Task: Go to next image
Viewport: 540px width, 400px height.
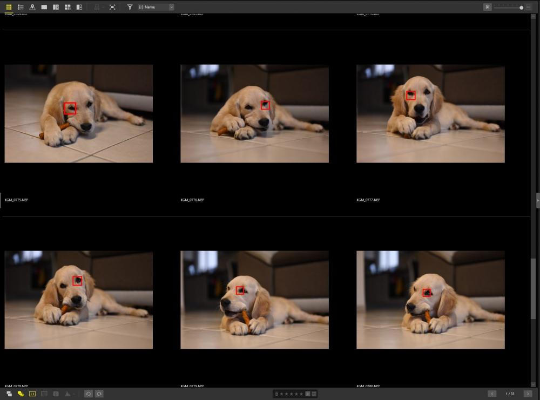Action: pos(528,394)
